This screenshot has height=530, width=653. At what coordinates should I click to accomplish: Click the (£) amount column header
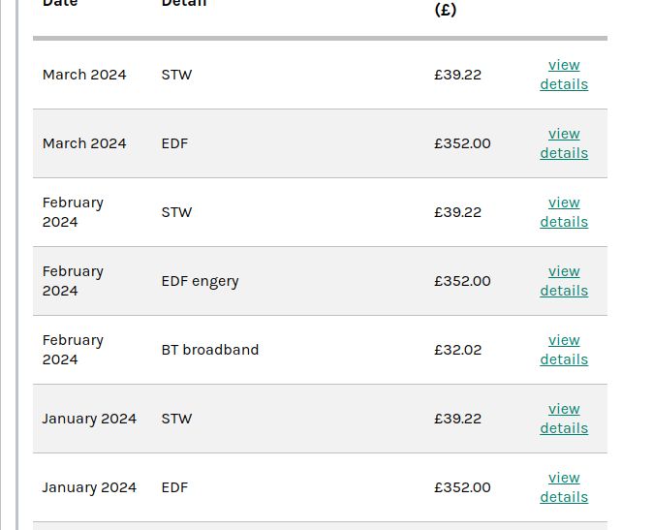[x=445, y=10]
